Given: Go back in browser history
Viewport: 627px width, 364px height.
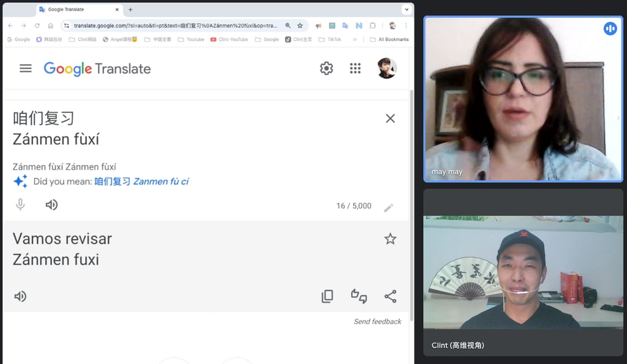Looking at the screenshot, I should [x=10, y=26].
